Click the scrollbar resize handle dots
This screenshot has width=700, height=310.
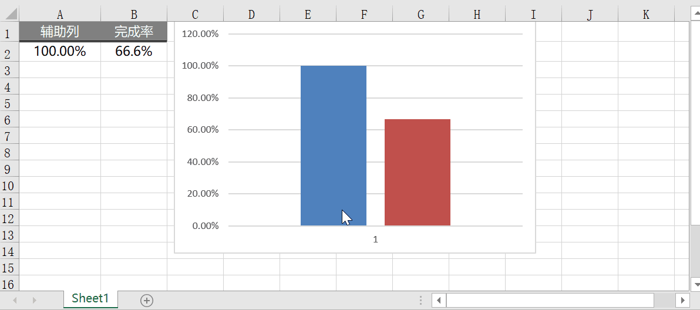421,301
